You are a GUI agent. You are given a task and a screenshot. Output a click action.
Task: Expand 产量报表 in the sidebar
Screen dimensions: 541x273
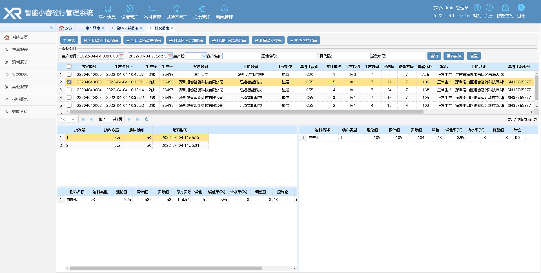point(20,50)
